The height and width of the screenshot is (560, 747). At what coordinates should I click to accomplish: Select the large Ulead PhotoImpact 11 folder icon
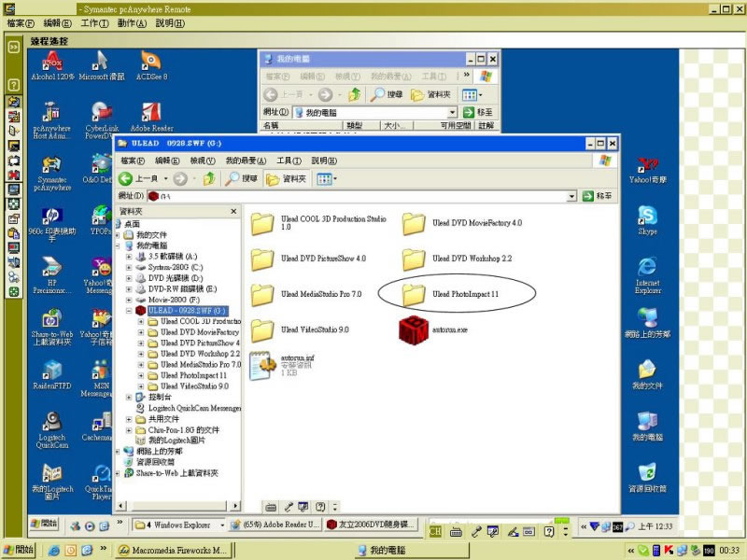(414, 295)
